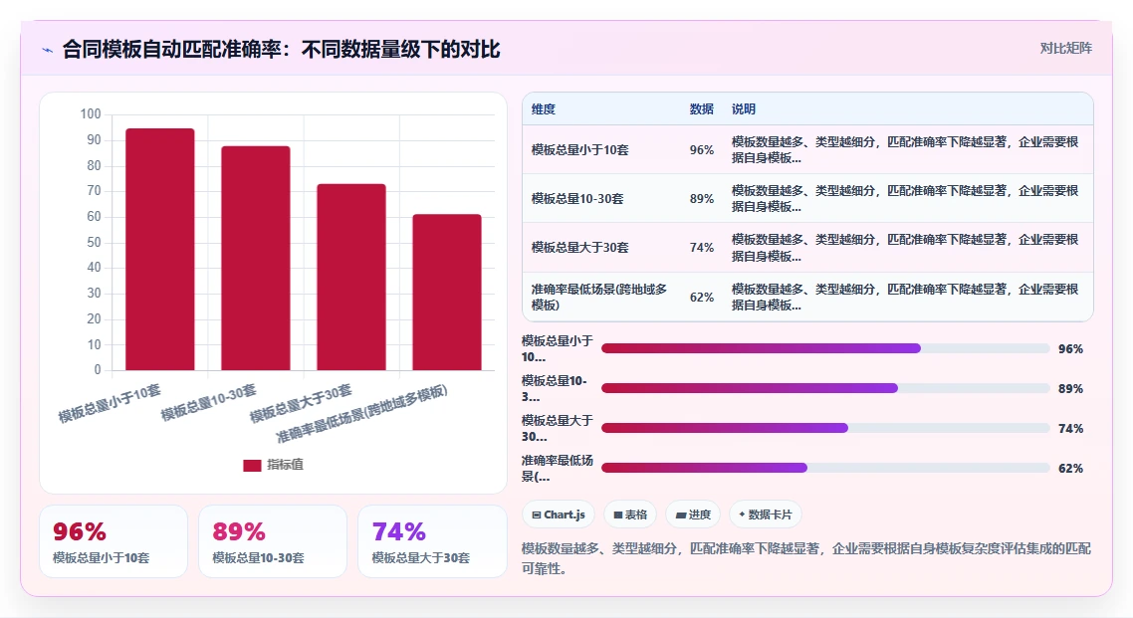Toggle the 指标值 legend color swatch
This screenshot has height=618, width=1133.
252,465
